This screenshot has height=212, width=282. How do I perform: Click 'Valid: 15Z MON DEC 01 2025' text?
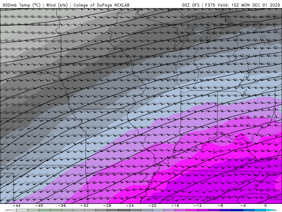[249, 5]
